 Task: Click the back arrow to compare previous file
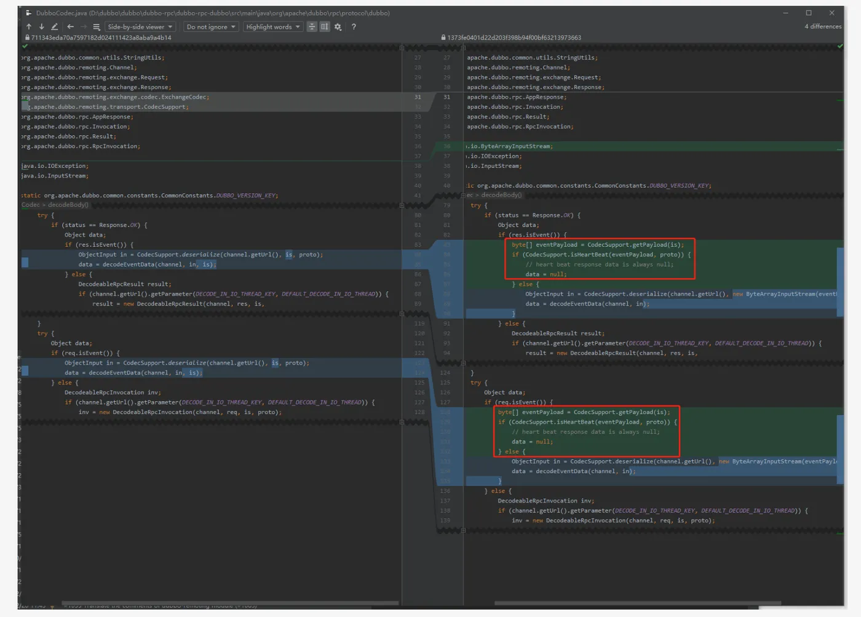(70, 26)
